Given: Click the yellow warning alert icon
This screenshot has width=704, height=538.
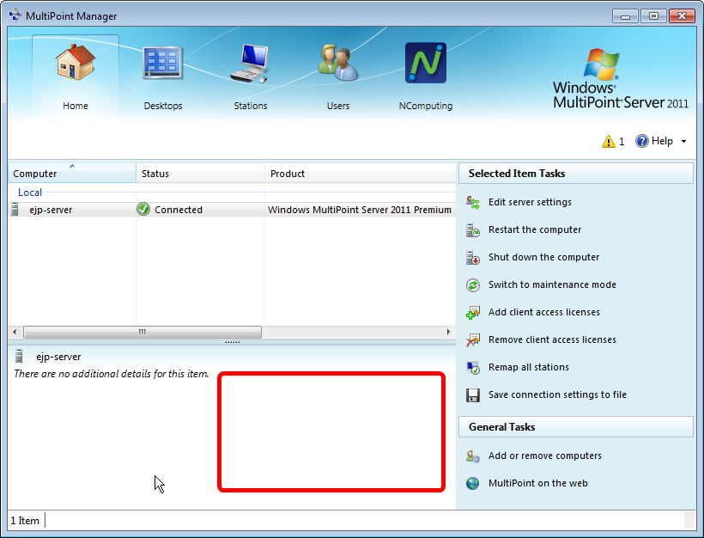Looking at the screenshot, I should pos(609,141).
